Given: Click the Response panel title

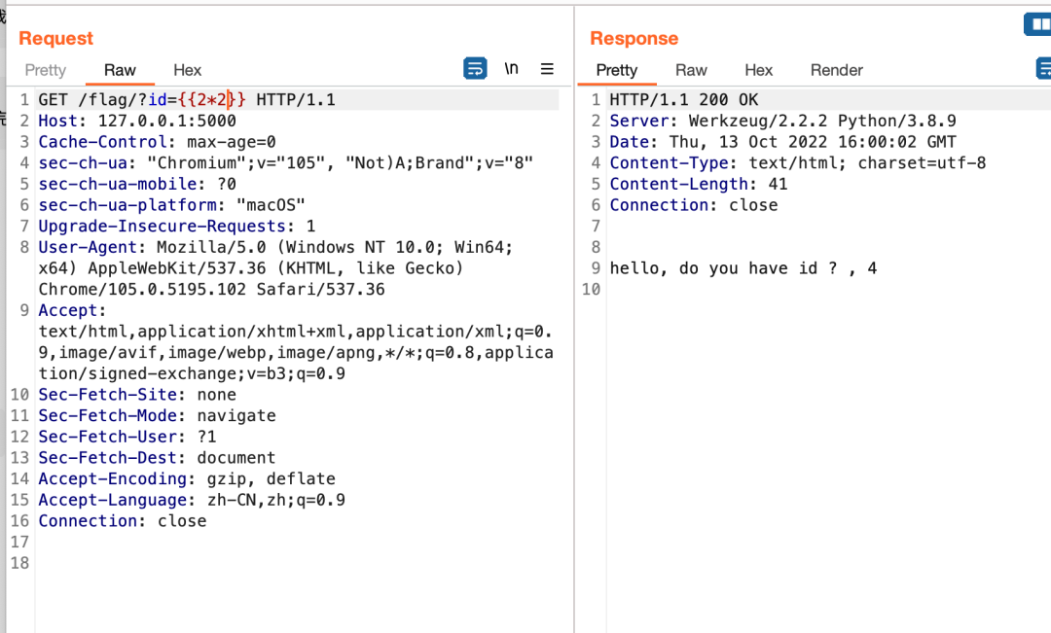Looking at the screenshot, I should click(x=634, y=38).
